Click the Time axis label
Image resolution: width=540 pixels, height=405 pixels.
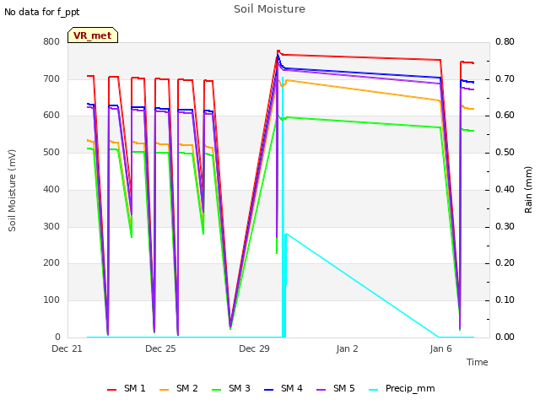point(478,362)
